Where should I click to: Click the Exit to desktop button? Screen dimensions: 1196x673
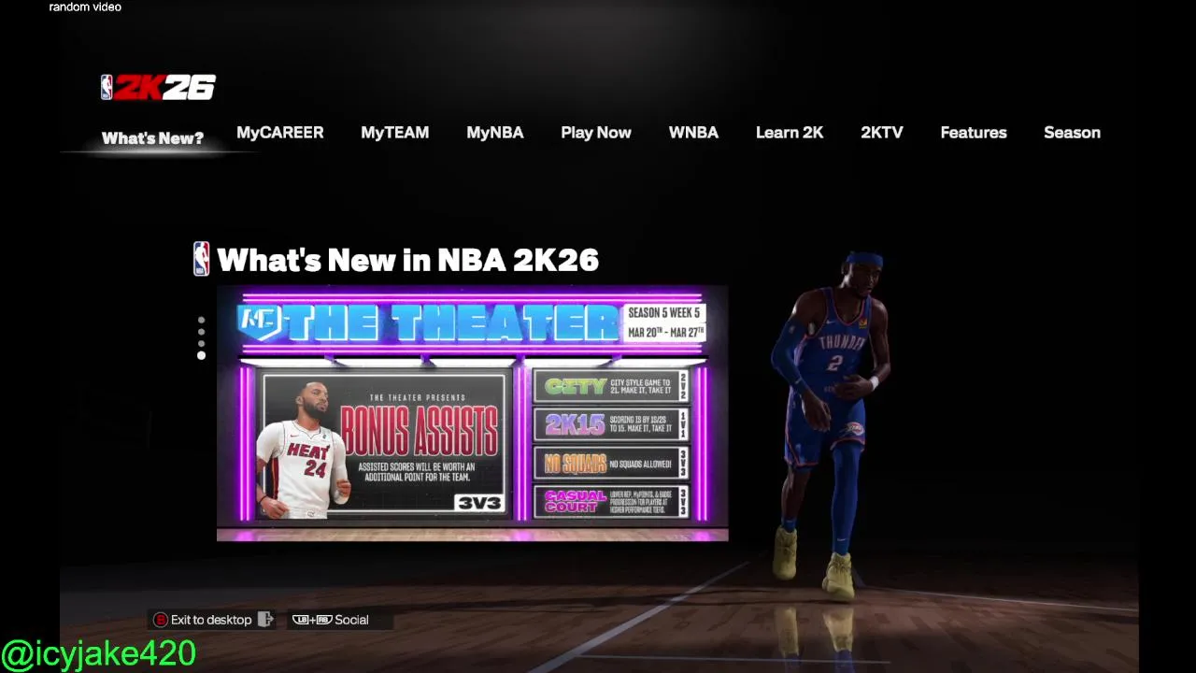(x=213, y=620)
